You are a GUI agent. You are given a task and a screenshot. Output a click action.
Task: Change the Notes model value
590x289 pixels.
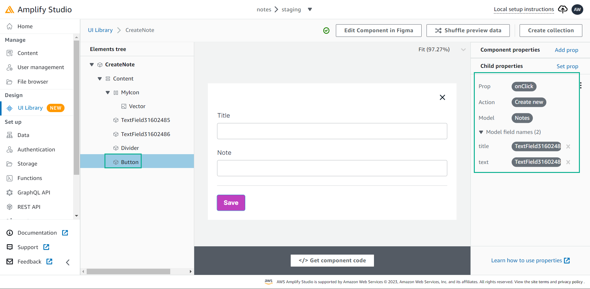pos(522,118)
